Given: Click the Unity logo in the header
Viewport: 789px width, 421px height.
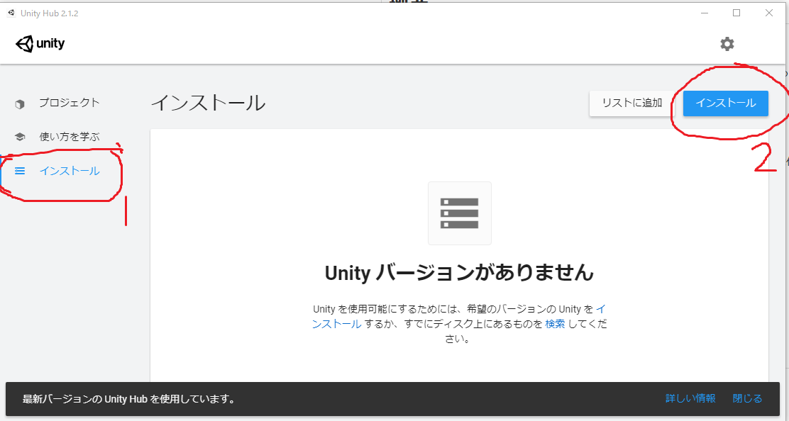Looking at the screenshot, I should pyautogui.click(x=39, y=43).
